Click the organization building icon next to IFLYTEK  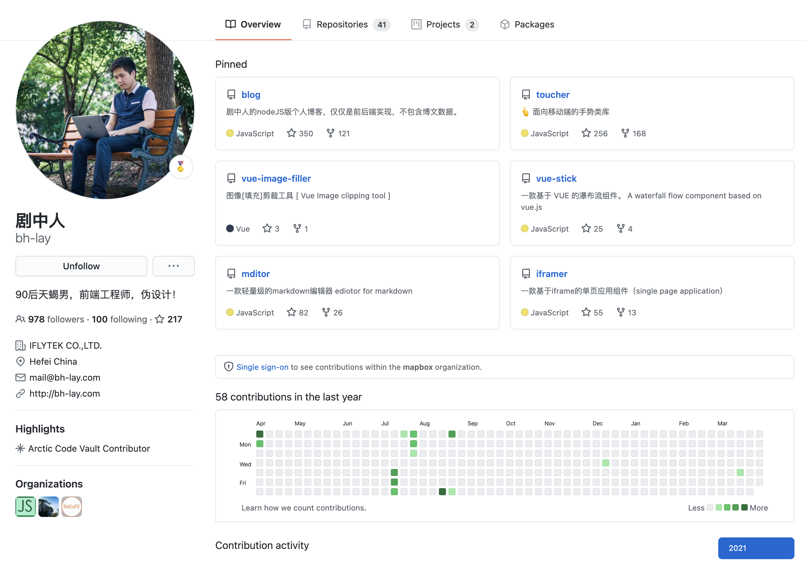[x=21, y=346]
